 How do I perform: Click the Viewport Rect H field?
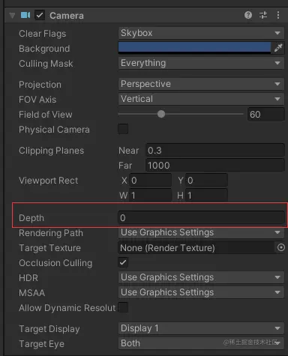pyautogui.click(x=206, y=195)
